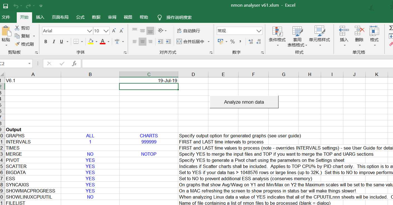
Task: Click the Increase Decimal icon
Action: (x=250, y=42)
